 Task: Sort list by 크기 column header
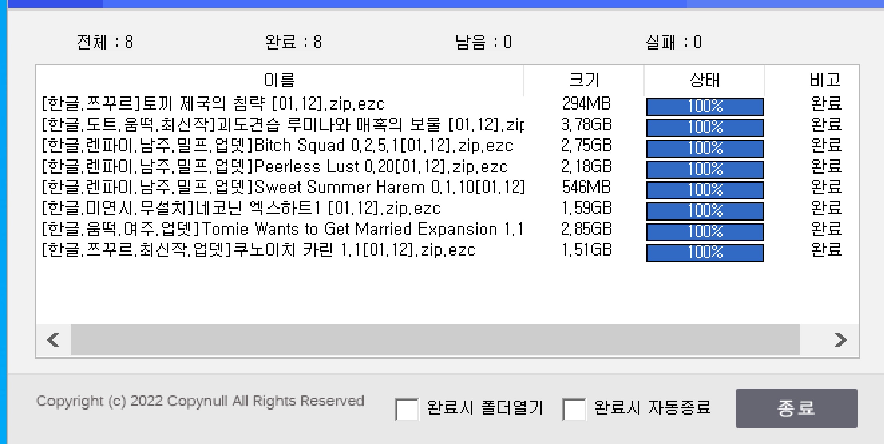[x=584, y=80]
